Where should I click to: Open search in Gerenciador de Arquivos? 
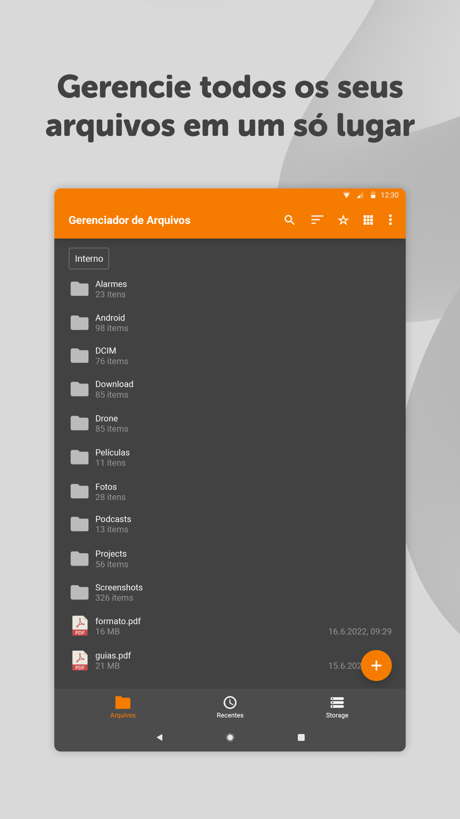(289, 220)
